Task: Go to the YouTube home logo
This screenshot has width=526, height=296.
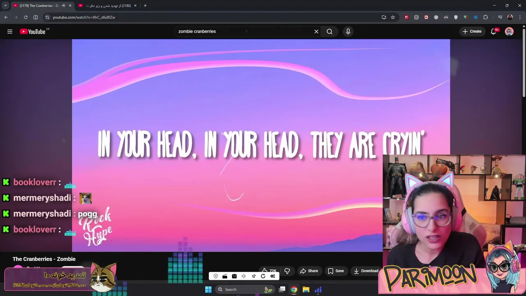Action: click(33, 31)
